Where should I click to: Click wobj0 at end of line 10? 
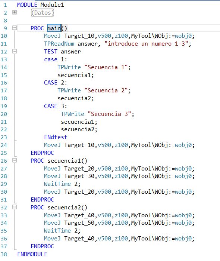click(x=183, y=36)
